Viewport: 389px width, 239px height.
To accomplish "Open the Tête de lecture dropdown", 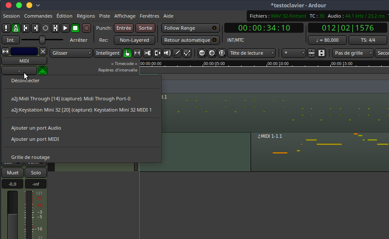I will pyautogui.click(x=252, y=53).
